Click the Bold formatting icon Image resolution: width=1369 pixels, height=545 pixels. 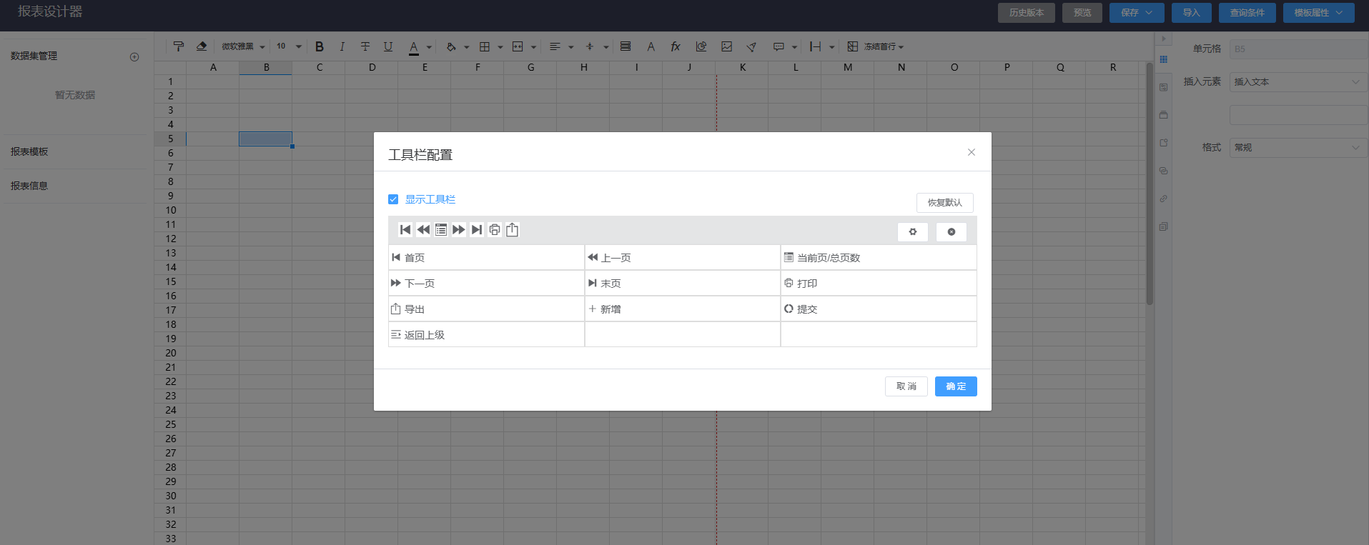click(x=320, y=46)
